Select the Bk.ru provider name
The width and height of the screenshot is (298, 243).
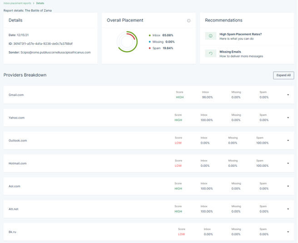(12, 232)
